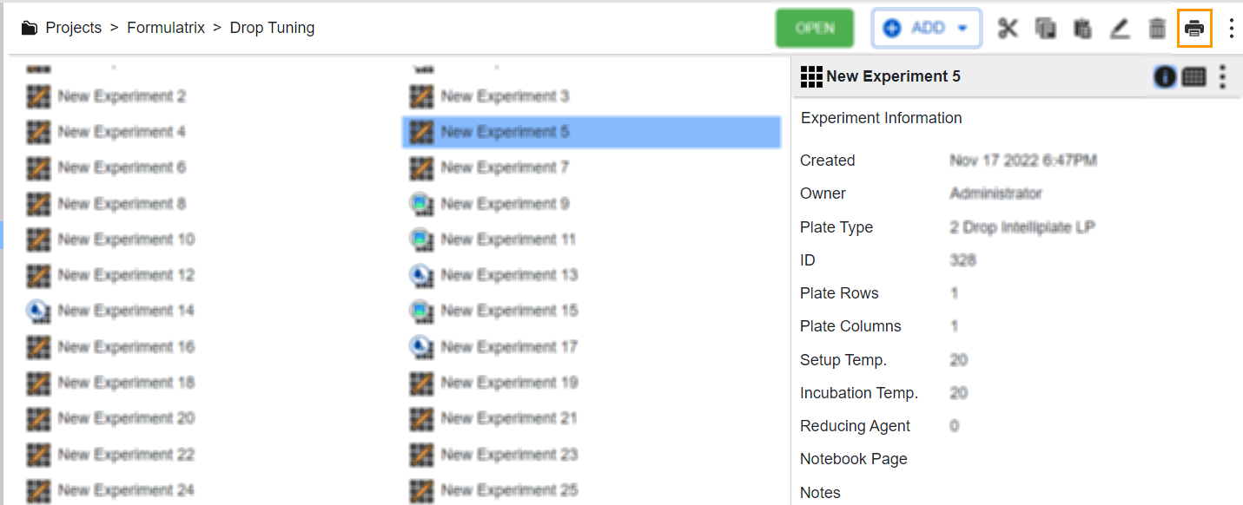Click the plate grid icon beside the info icon
Viewport: 1243px width, 505px height.
click(1194, 76)
